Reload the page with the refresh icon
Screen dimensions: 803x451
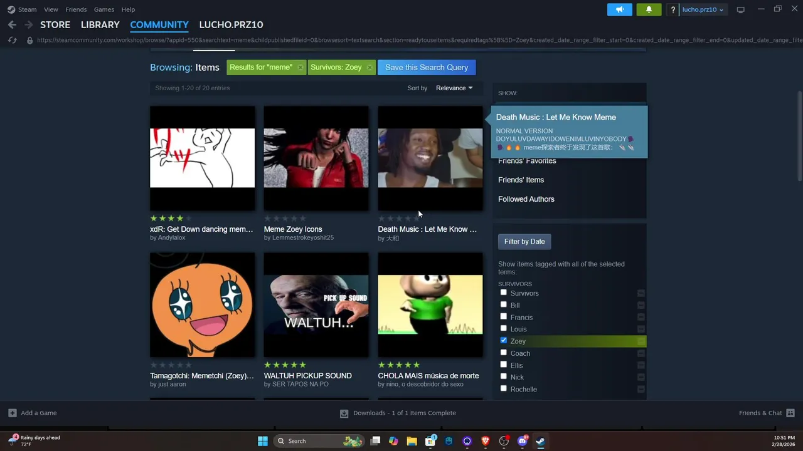coord(12,40)
